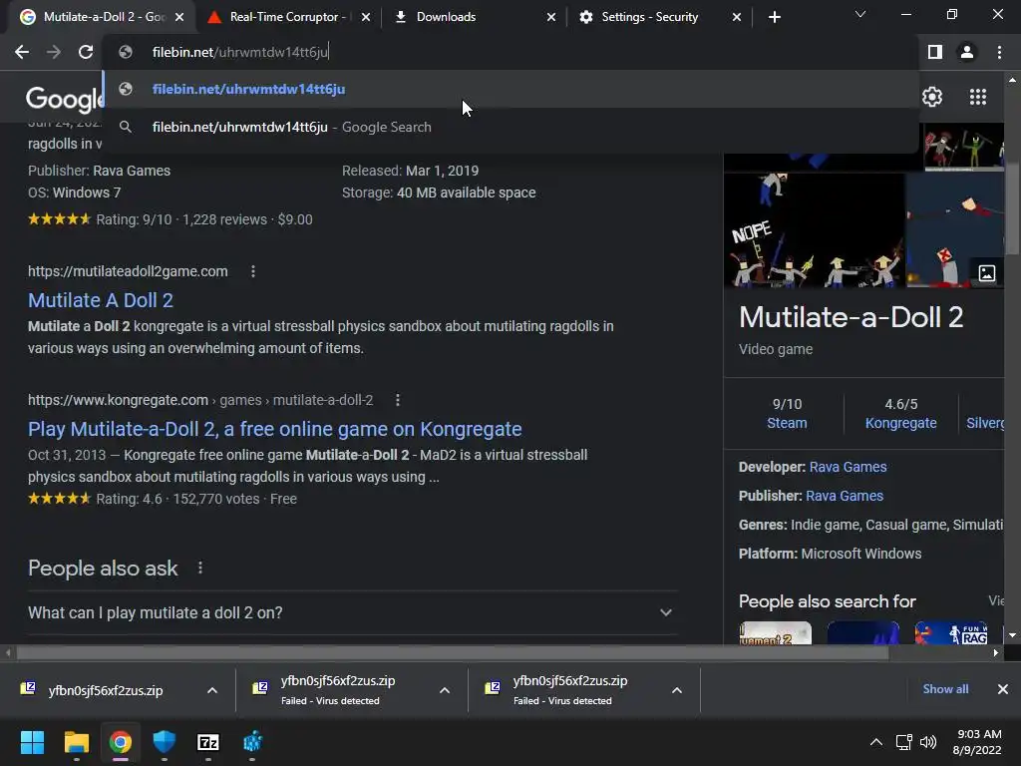Click the Google logo
The width and height of the screenshot is (1021, 766).
pos(64,99)
